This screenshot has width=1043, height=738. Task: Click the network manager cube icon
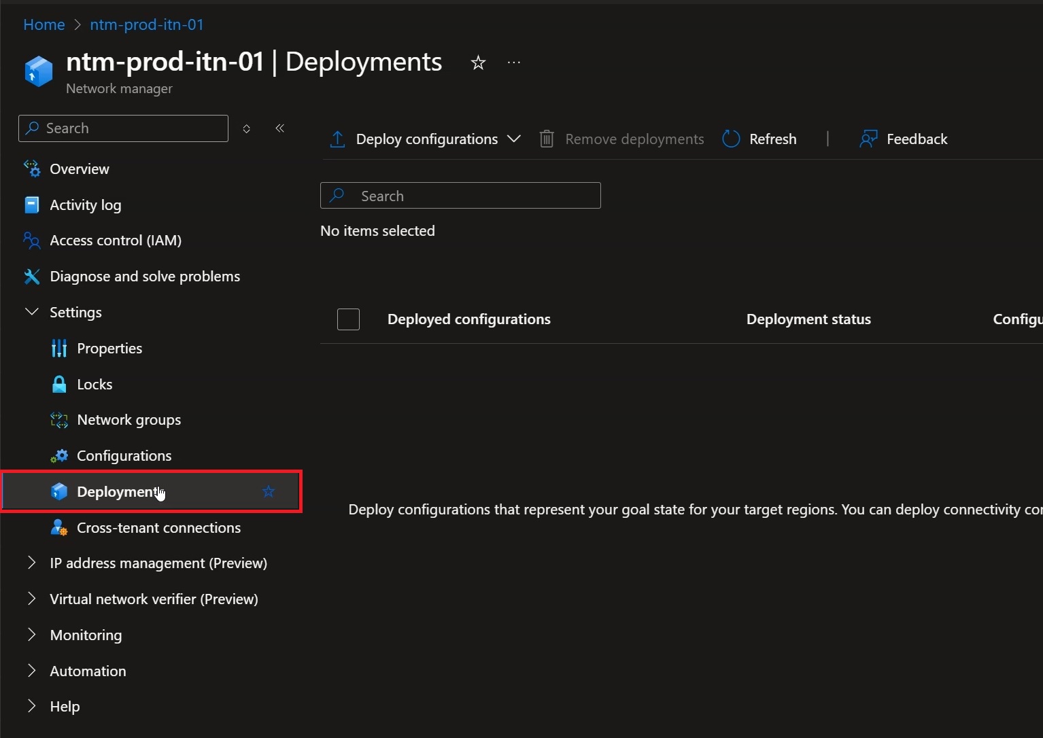pos(39,71)
